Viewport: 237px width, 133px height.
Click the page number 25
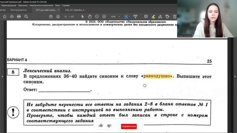pyautogui.click(x=209, y=61)
